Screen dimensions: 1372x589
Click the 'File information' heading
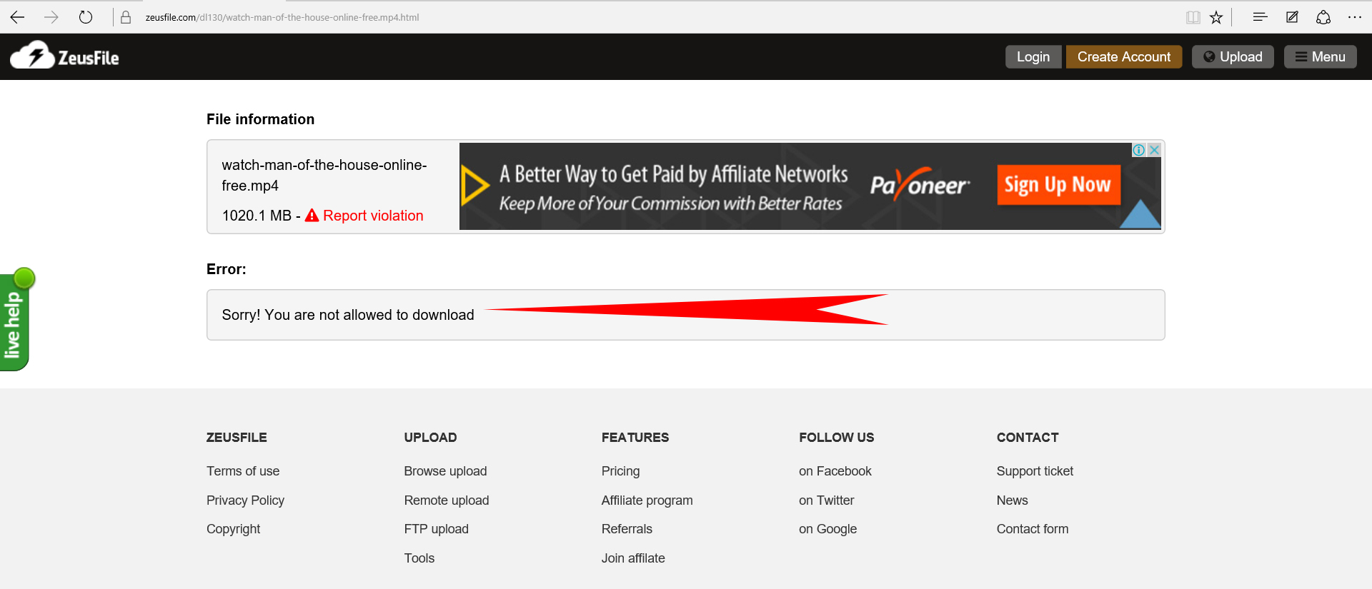[x=260, y=119]
